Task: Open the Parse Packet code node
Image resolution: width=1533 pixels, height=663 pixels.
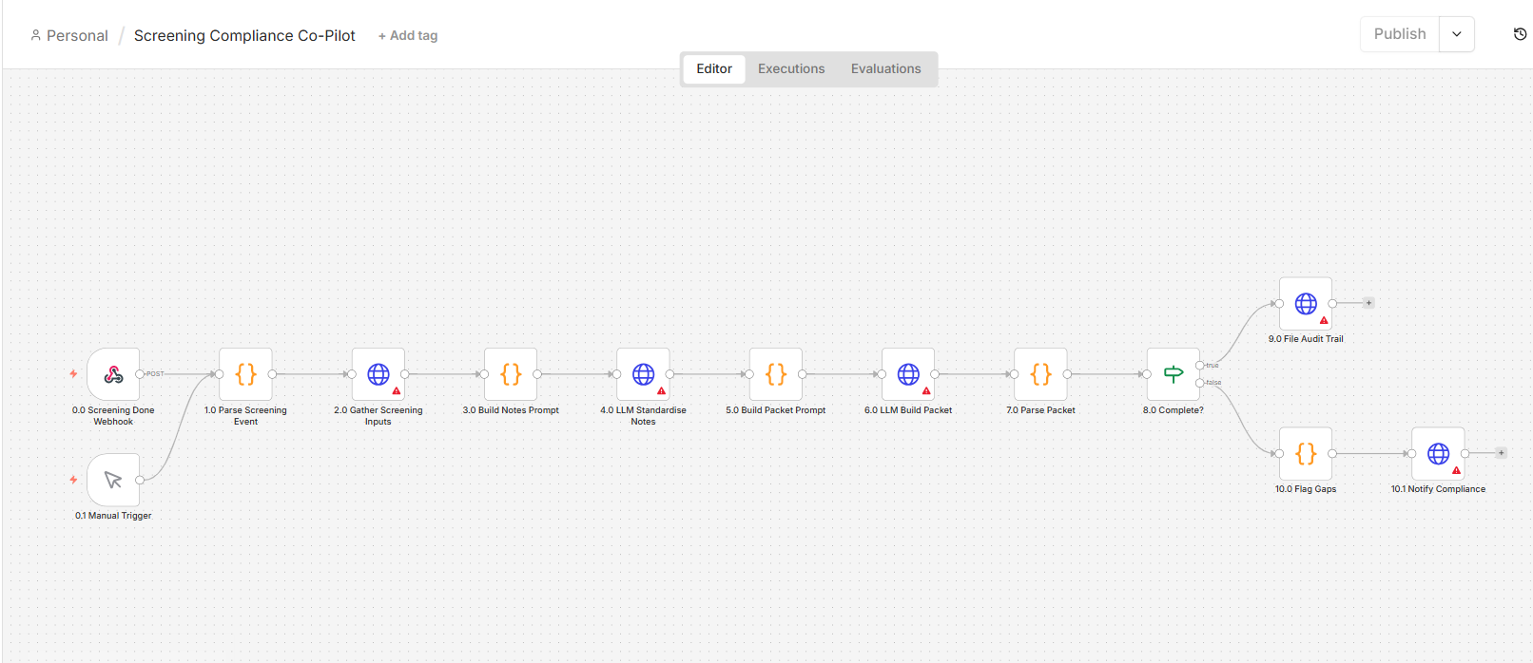Action: click(1040, 374)
